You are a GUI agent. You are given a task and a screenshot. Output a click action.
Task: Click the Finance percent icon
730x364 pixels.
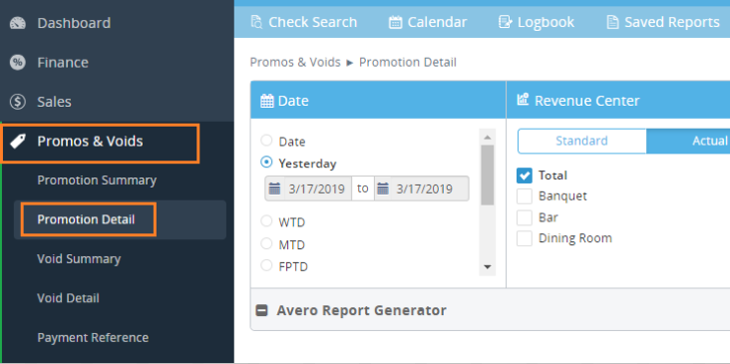tap(18, 63)
